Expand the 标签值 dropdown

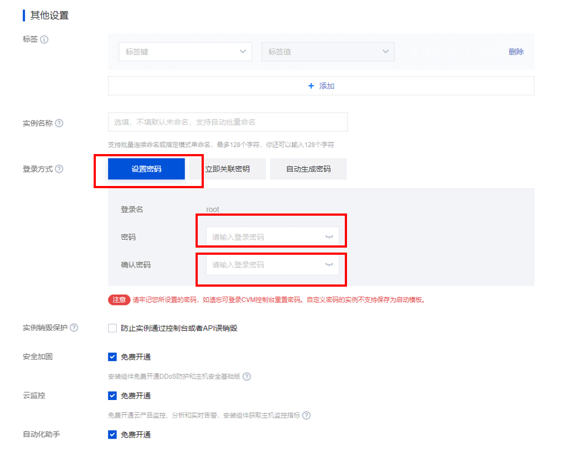click(x=328, y=51)
